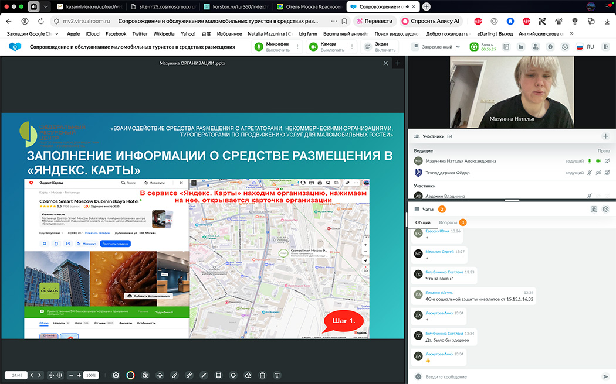Image resolution: width=616 pixels, height=384 pixels.
Task: Click Спросить Алису AI button
Action: click(431, 21)
